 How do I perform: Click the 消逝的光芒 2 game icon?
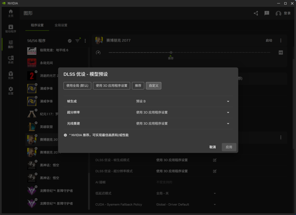point(32,76)
